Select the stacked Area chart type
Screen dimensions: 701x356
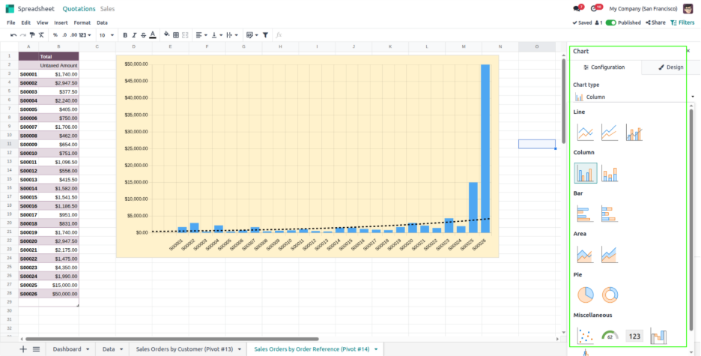(x=610, y=255)
